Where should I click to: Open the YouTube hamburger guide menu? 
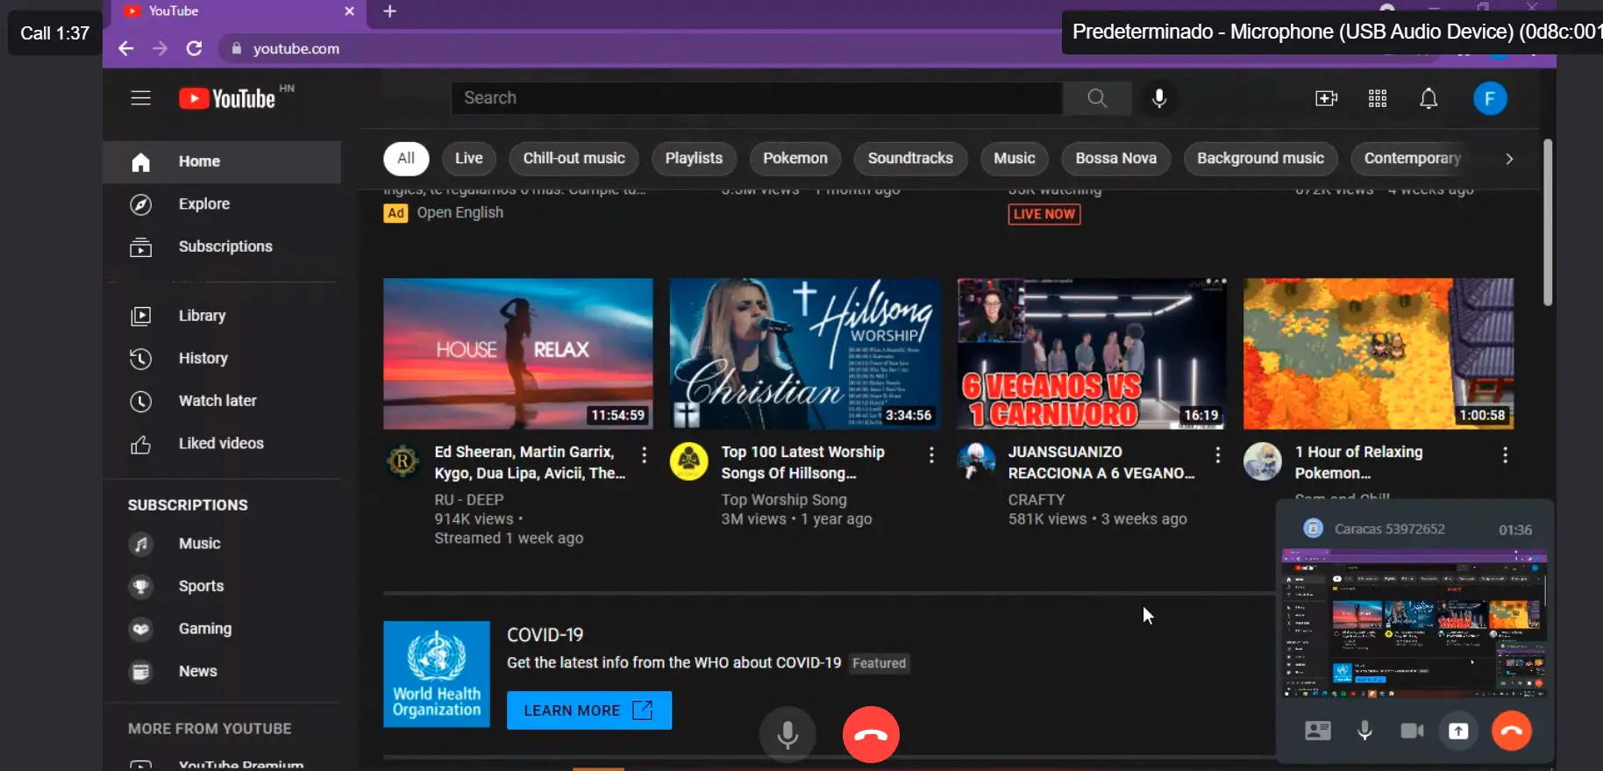pos(140,98)
